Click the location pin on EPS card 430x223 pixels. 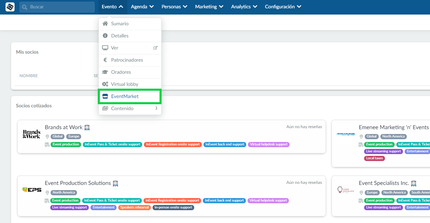click(47, 193)
